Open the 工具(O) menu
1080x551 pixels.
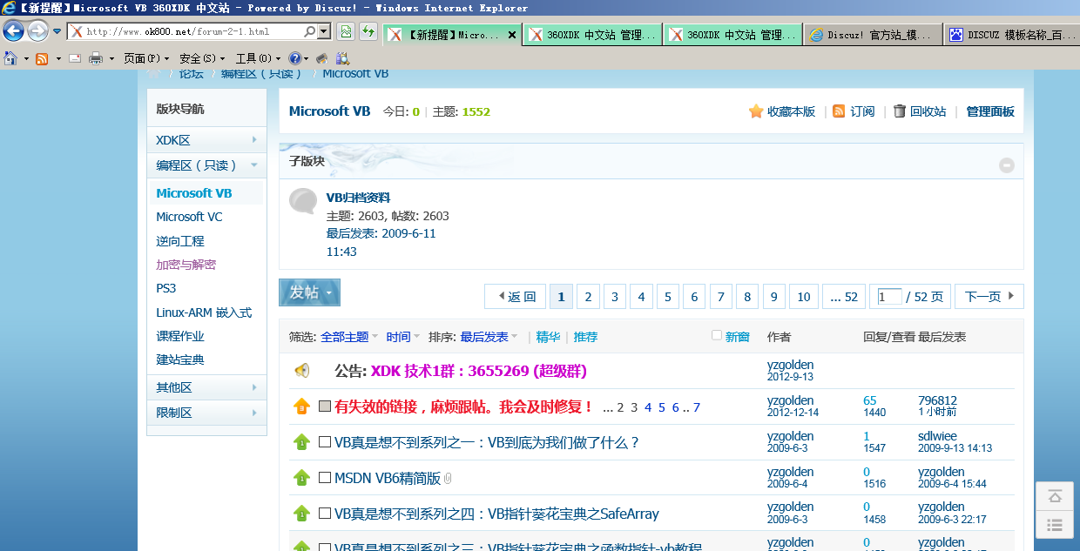(258, 58)
